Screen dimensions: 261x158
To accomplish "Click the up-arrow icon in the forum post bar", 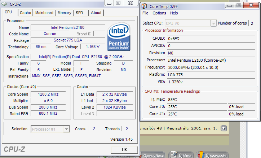I will 224,128.
